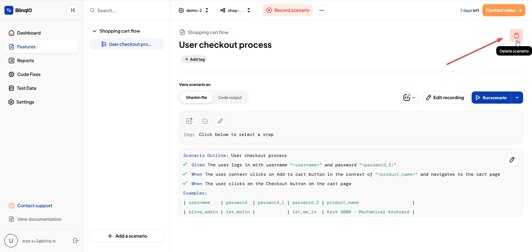Open the Dashboard page

click(x=42, y=33)
